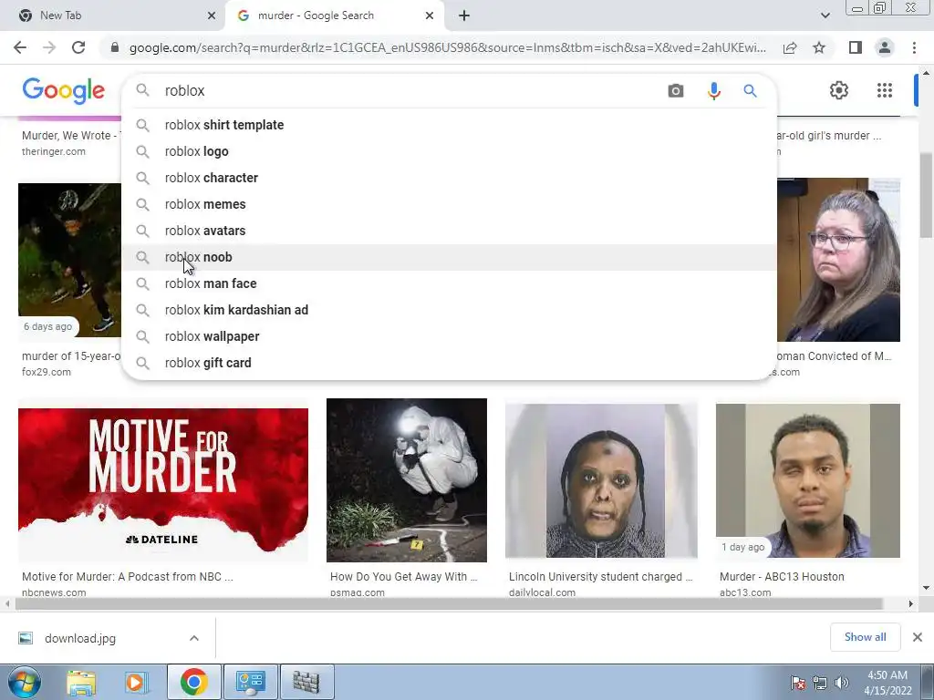Choose suggestion roblox shirt template
The height and width of the screenshot is (700, 934).
449,125
